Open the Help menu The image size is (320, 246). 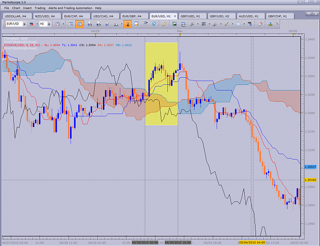[x=98, y=8]
